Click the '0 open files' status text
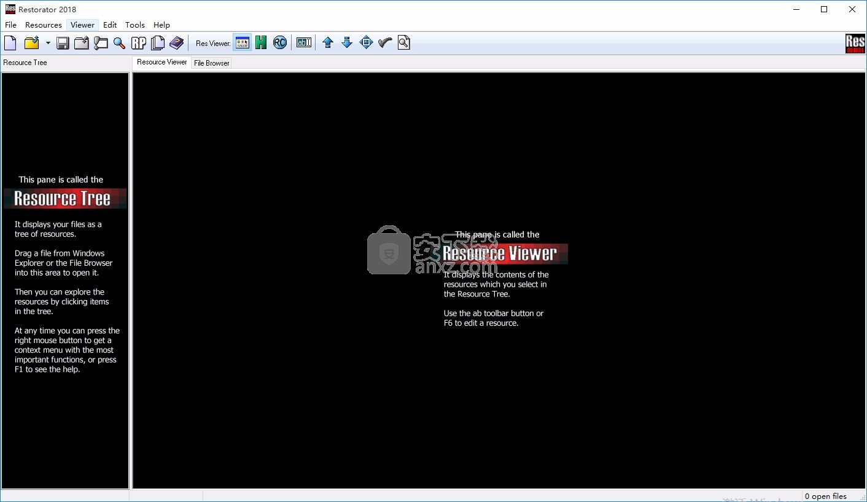The height and width of the screenshot is (502, 867). [x=826, y=496]
